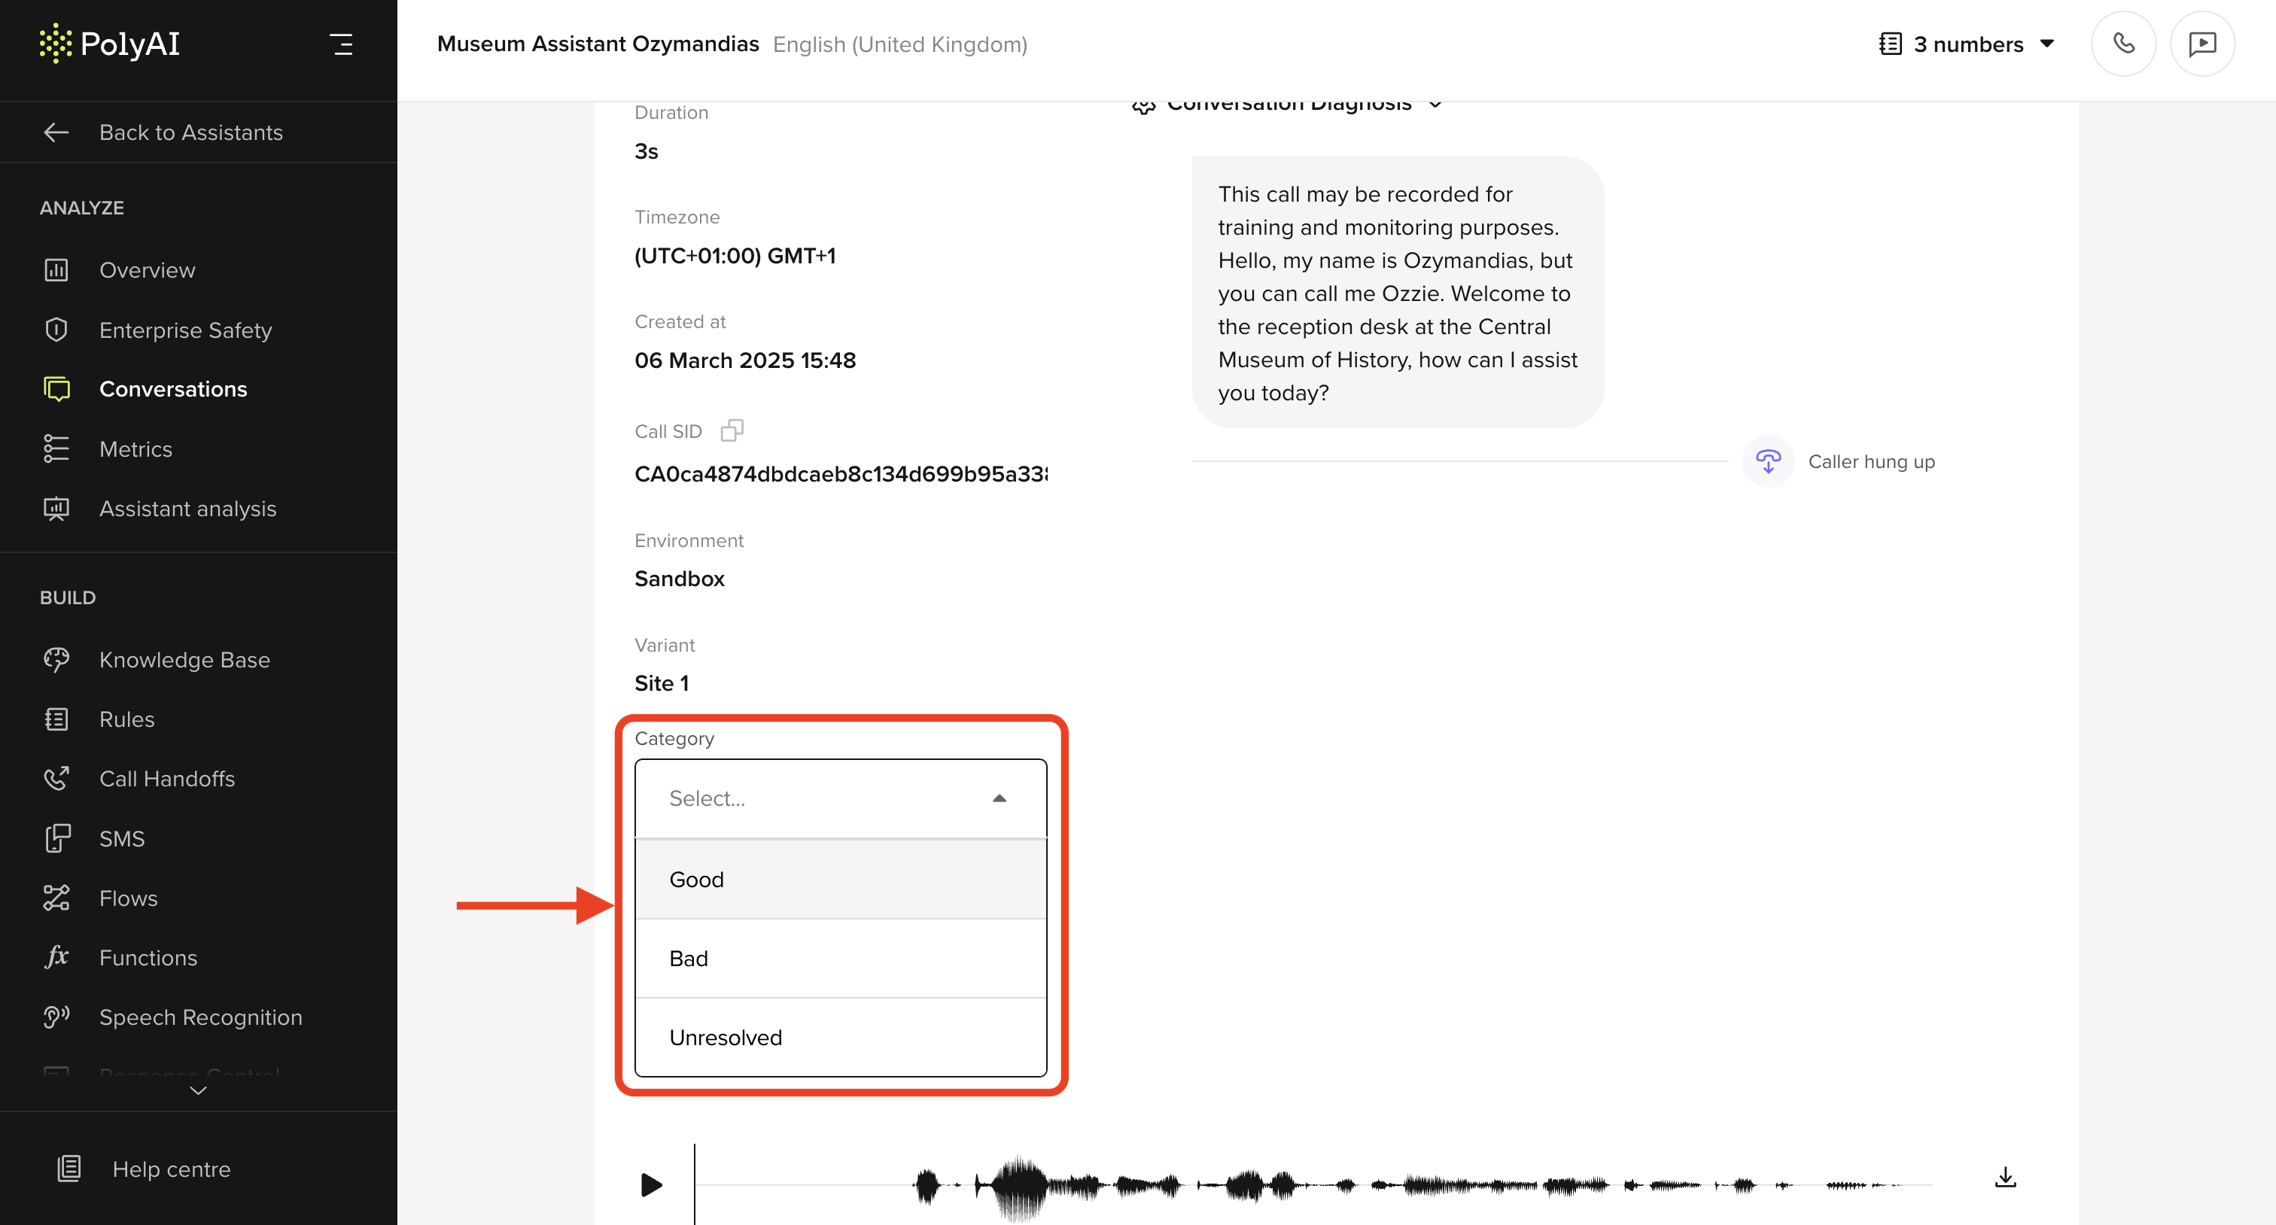The image size is (2276, 1225).
Task: Download the call recording
Action: pos(2006,1176)
